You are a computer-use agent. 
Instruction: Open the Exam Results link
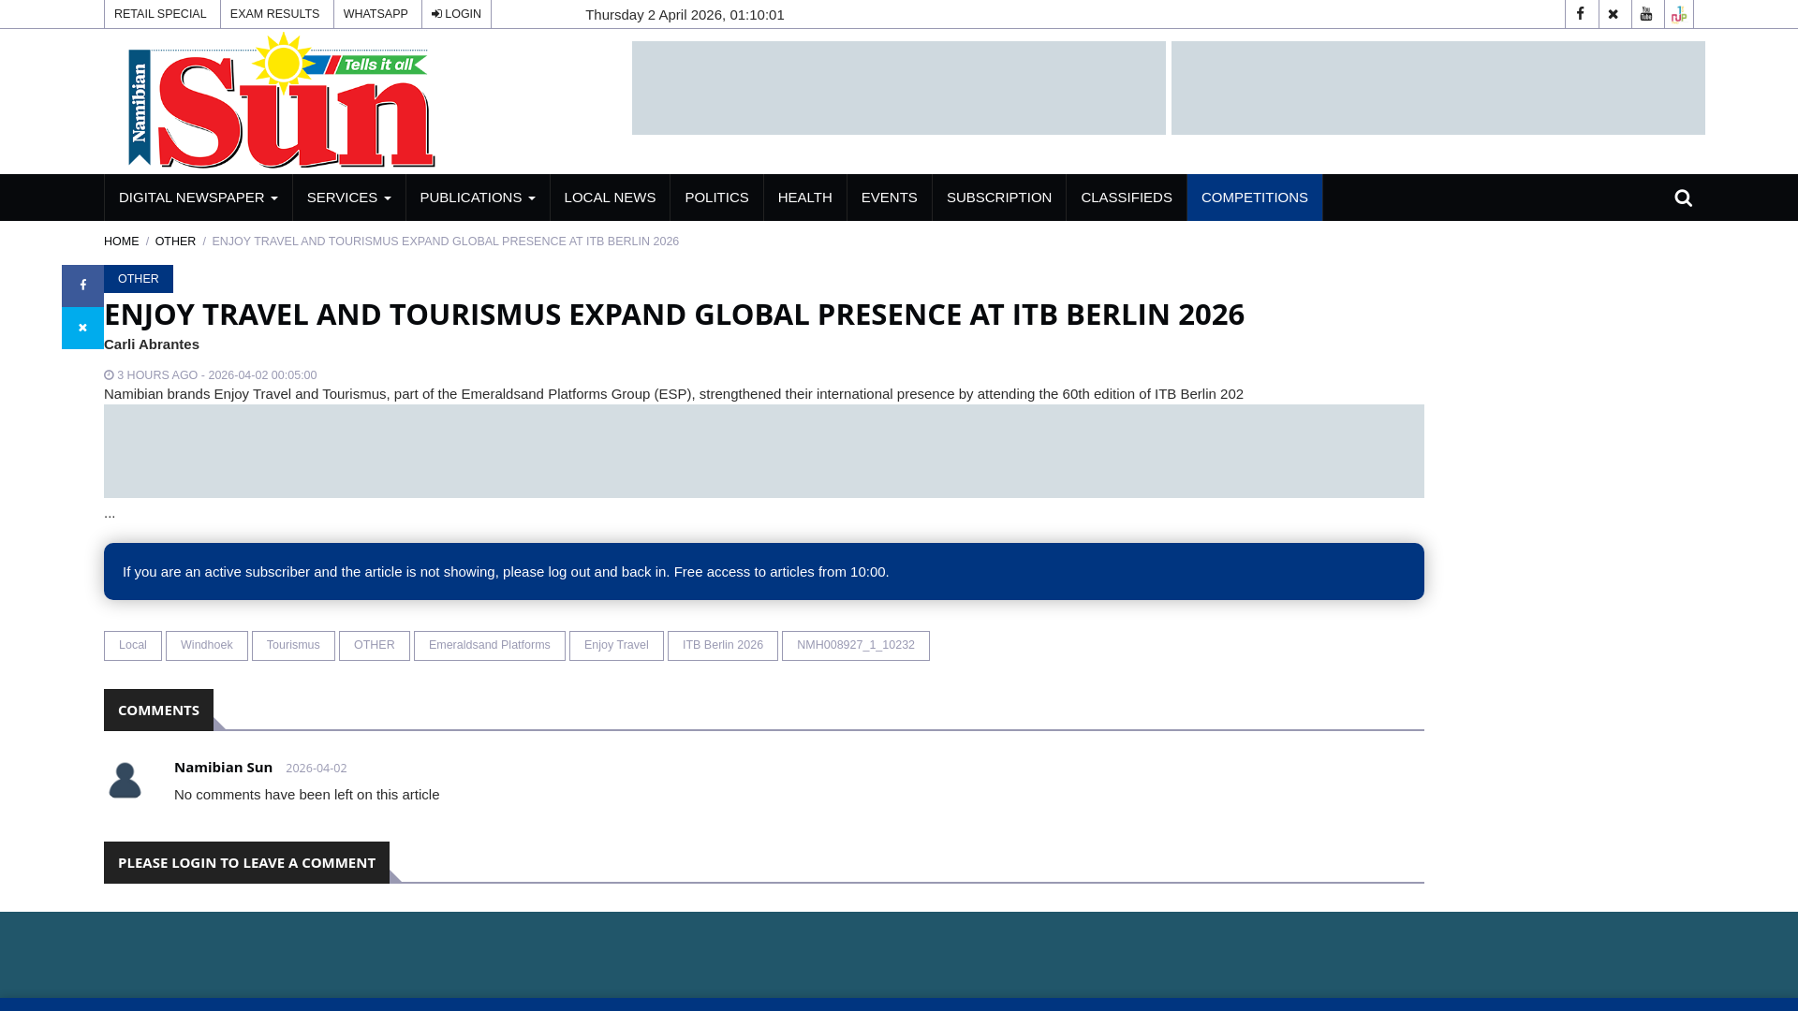[275, 14]
